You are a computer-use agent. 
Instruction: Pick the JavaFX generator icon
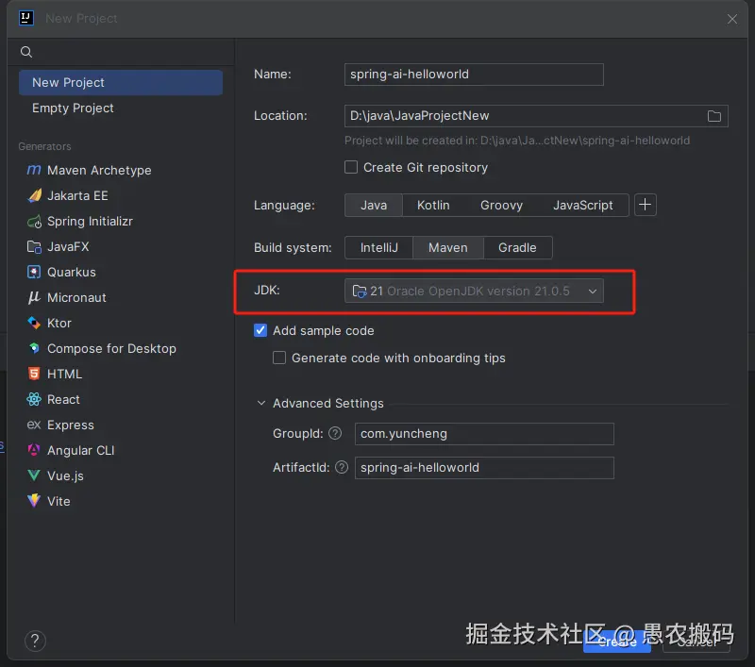tap(34, 247)
